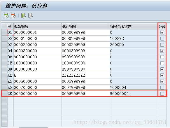Check the external checkbox for interval EB
170x128 pixels.
[x=162, y=63]
